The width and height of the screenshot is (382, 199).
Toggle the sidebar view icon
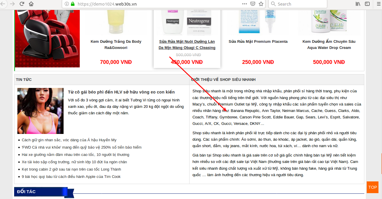point(367,4)
